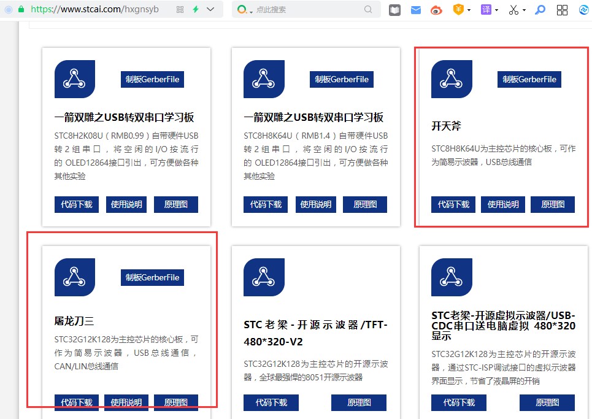
Task: Open 使用说明 on the STC8H8K64U RMB1.4 card
Action: click(316, 204)
